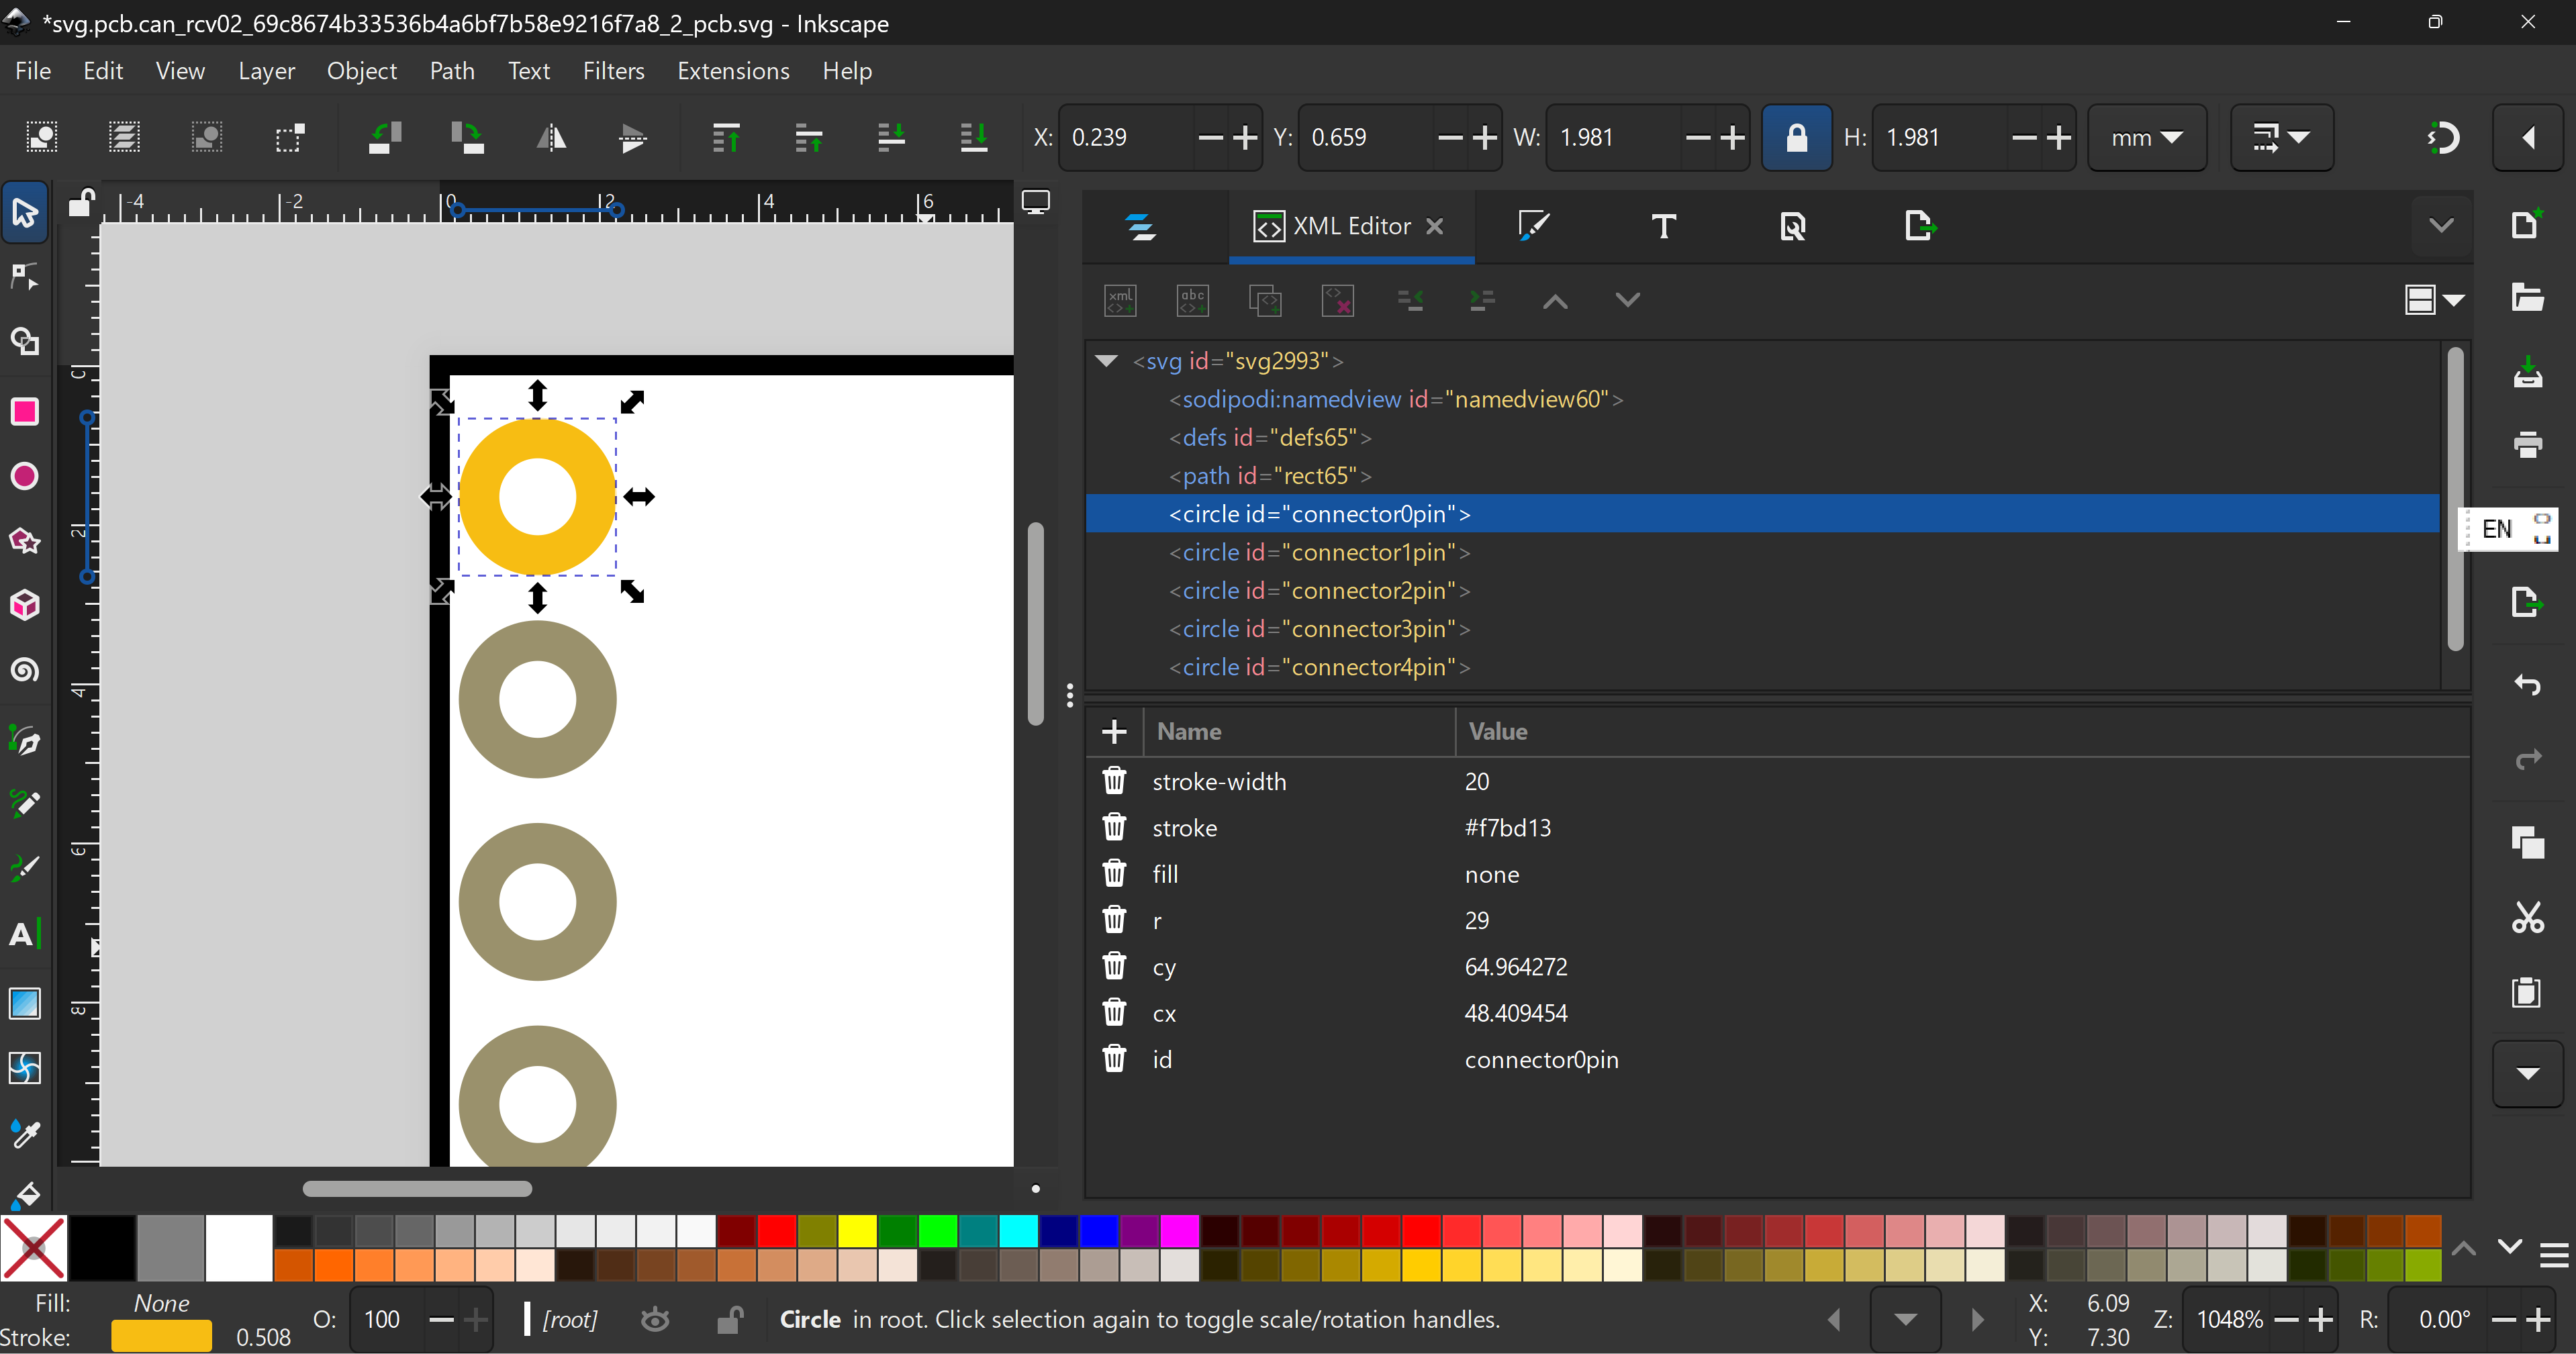Select the Node edit tool

pos(24,277)
